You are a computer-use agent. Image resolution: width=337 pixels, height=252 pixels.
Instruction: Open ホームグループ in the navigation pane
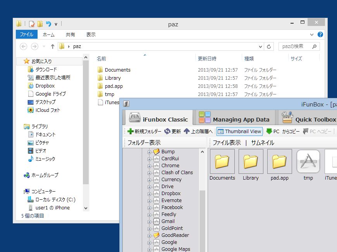click(45, 175)
